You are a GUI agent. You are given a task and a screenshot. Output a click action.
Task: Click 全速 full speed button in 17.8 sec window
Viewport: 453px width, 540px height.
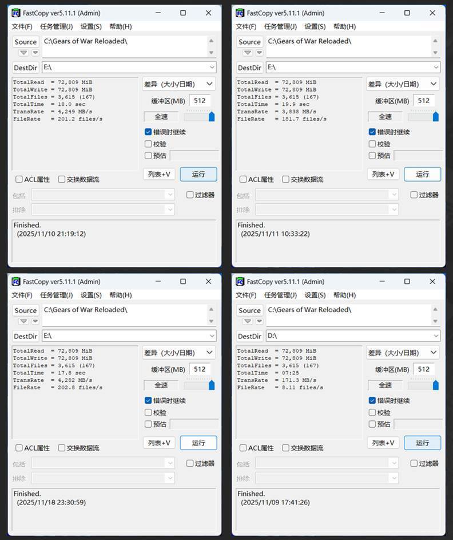click(x=161, y=385)
